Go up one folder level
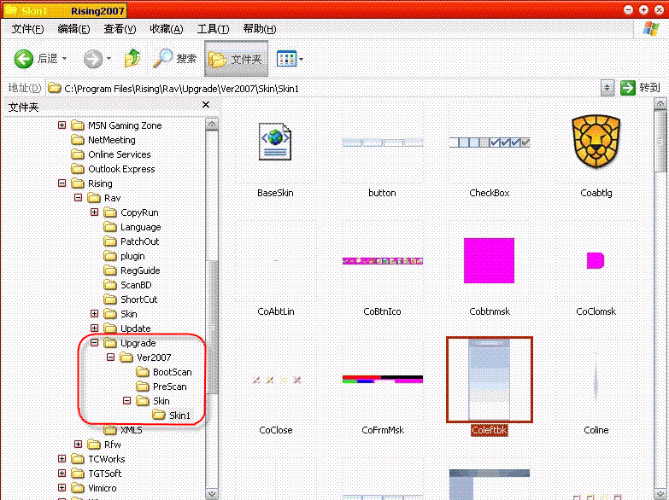The height and width of the screenshot is (500, 669). tap(132, 58)
